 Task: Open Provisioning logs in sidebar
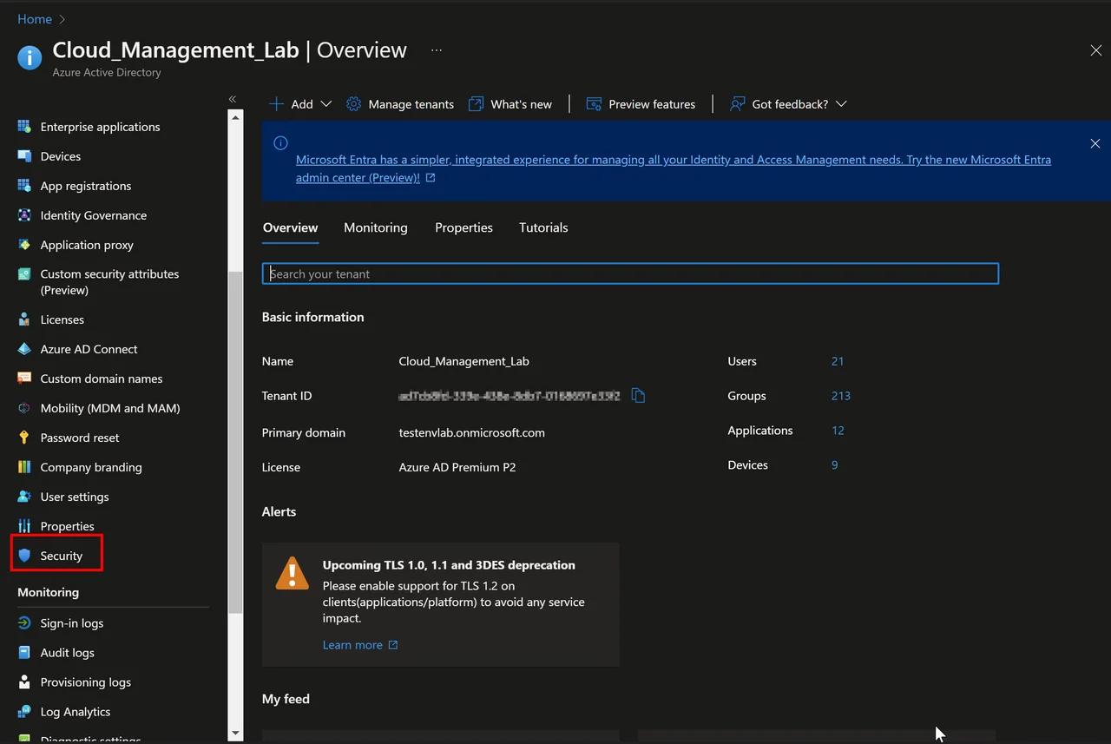pyautogui.click(x=85, y=682)
